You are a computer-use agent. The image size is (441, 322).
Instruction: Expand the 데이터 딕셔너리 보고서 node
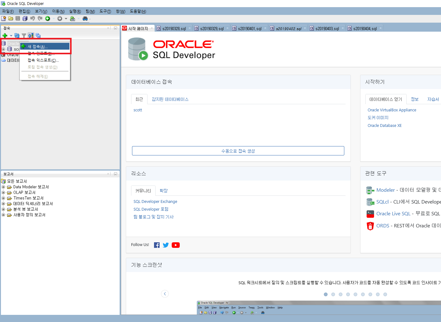point(3,203)
